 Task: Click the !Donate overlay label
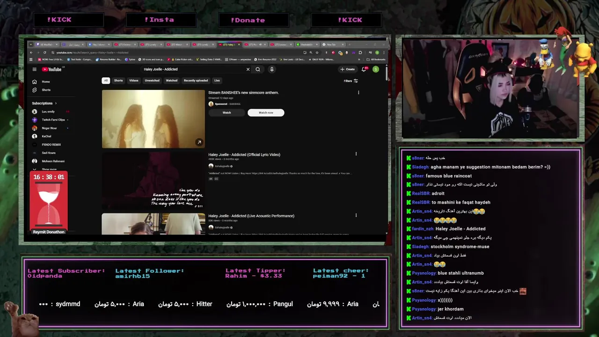point(248,20)
